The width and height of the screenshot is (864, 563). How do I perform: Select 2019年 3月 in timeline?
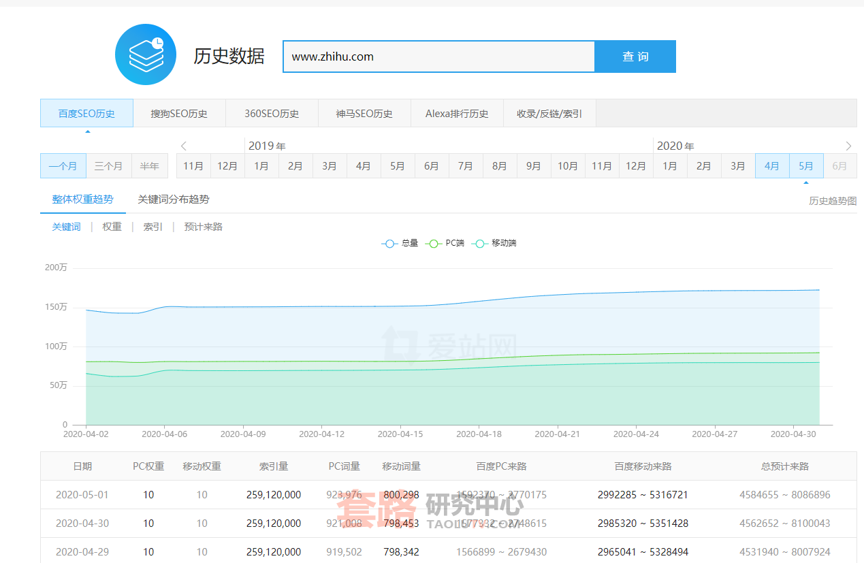click(330, 165)
